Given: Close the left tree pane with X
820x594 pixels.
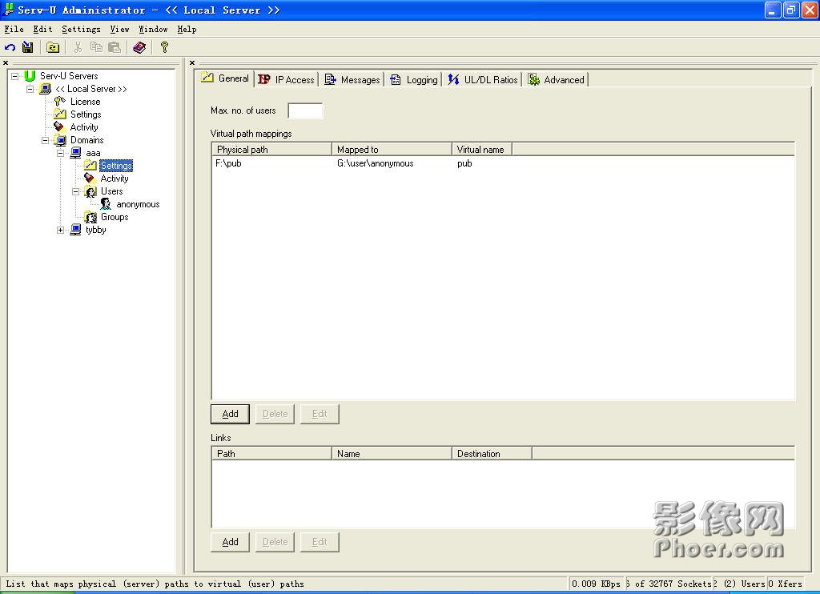Looking at the screenshot, I should point(6,62).
